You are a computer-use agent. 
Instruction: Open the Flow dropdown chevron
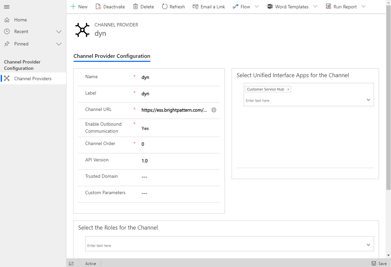click(x=257, y=6)
